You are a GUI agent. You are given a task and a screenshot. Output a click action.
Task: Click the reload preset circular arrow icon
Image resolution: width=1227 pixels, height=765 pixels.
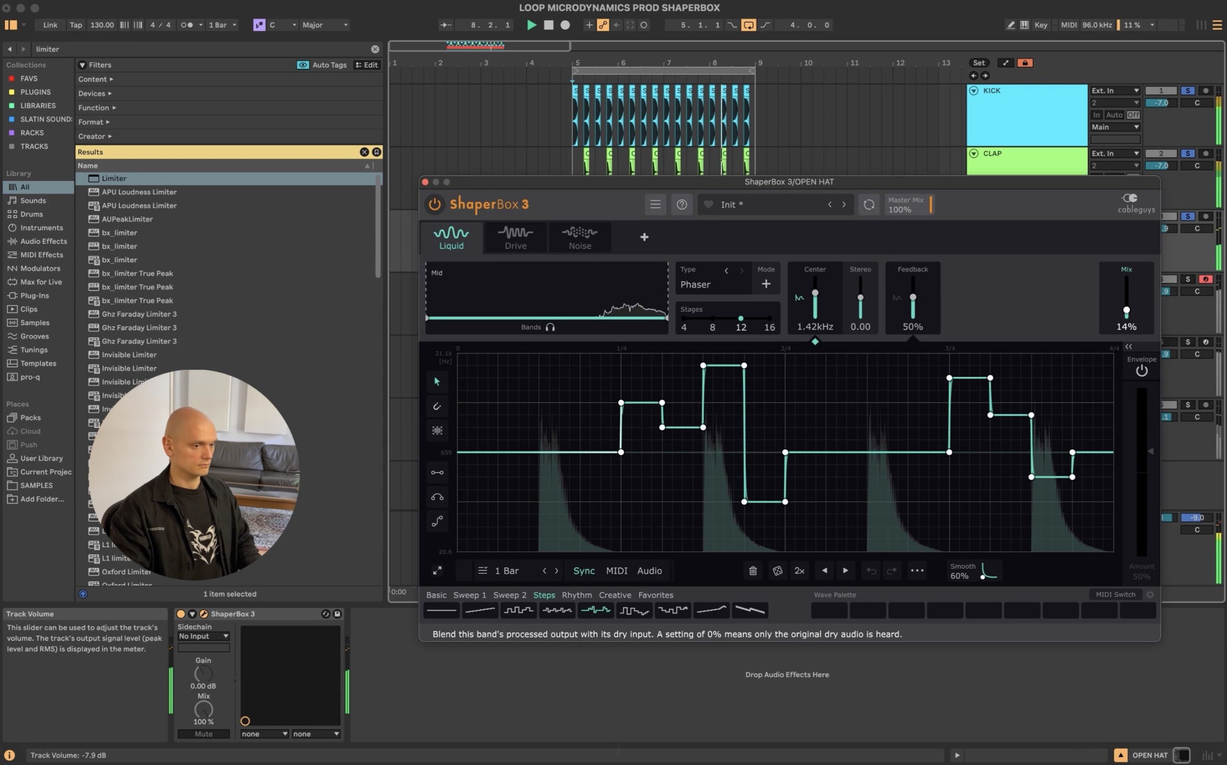click(868, 204)
